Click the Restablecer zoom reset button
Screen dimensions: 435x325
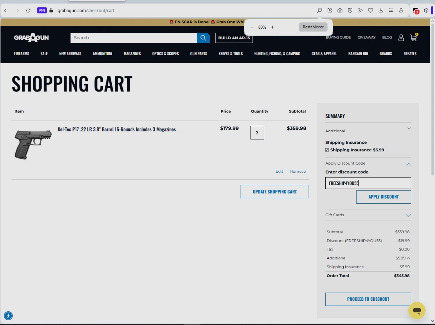click(313, 27)
